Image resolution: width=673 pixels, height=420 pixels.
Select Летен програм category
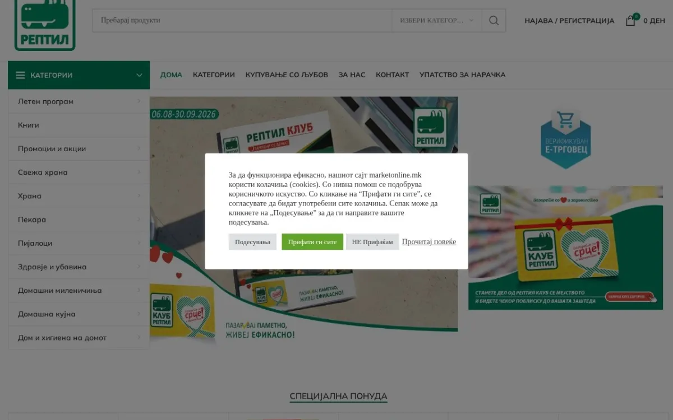[x=45, y=101]
